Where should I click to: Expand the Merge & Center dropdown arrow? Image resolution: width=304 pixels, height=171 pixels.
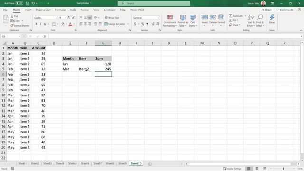[x=128, y=24]
